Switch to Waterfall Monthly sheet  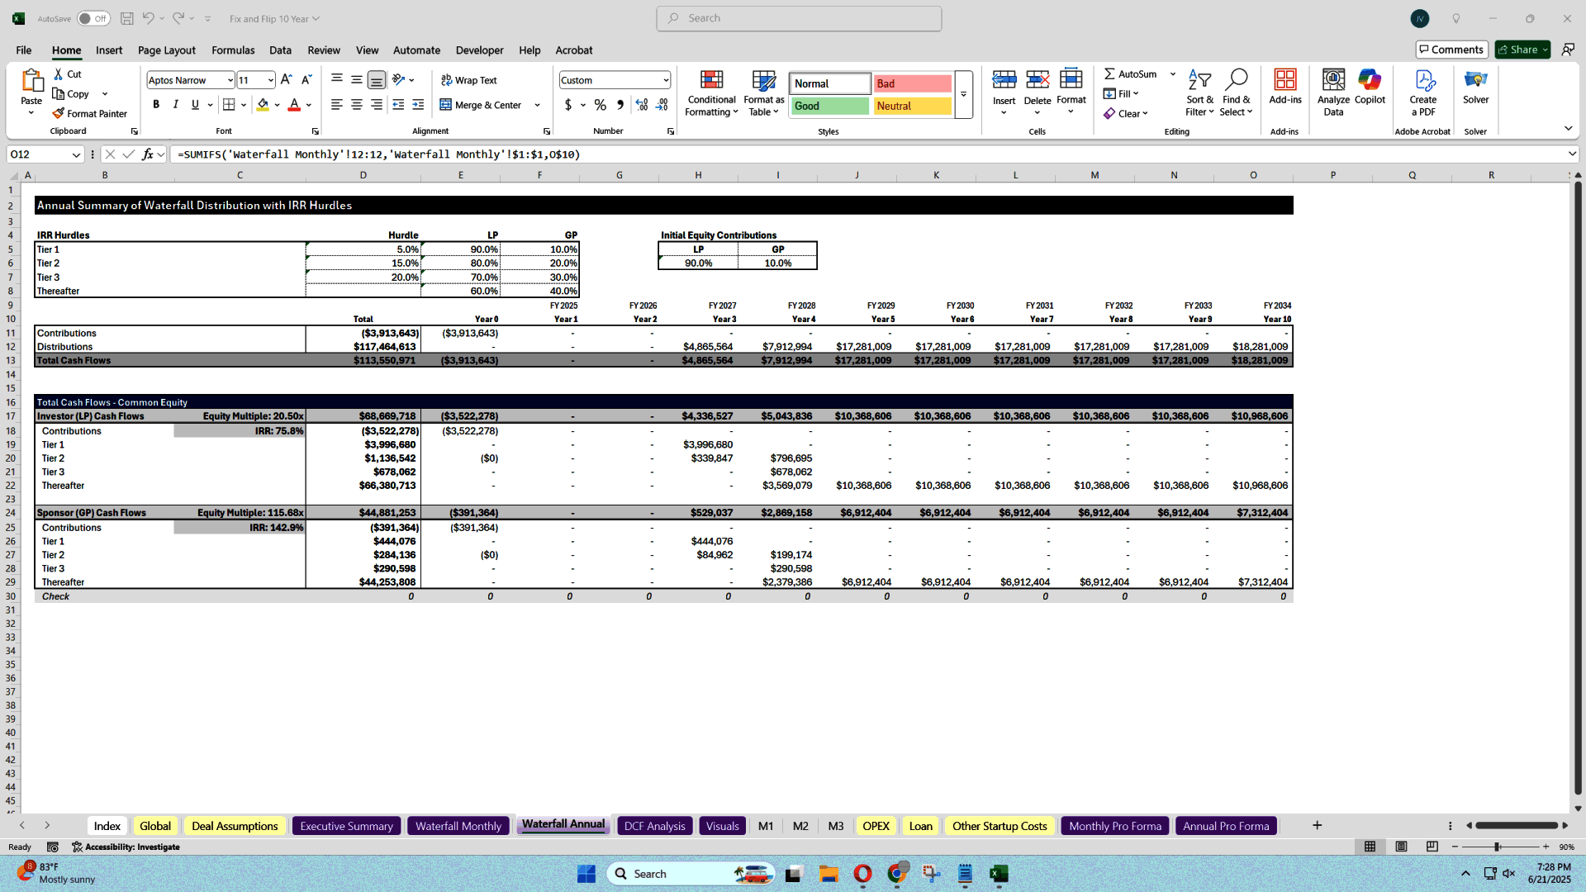pos(458,826)
